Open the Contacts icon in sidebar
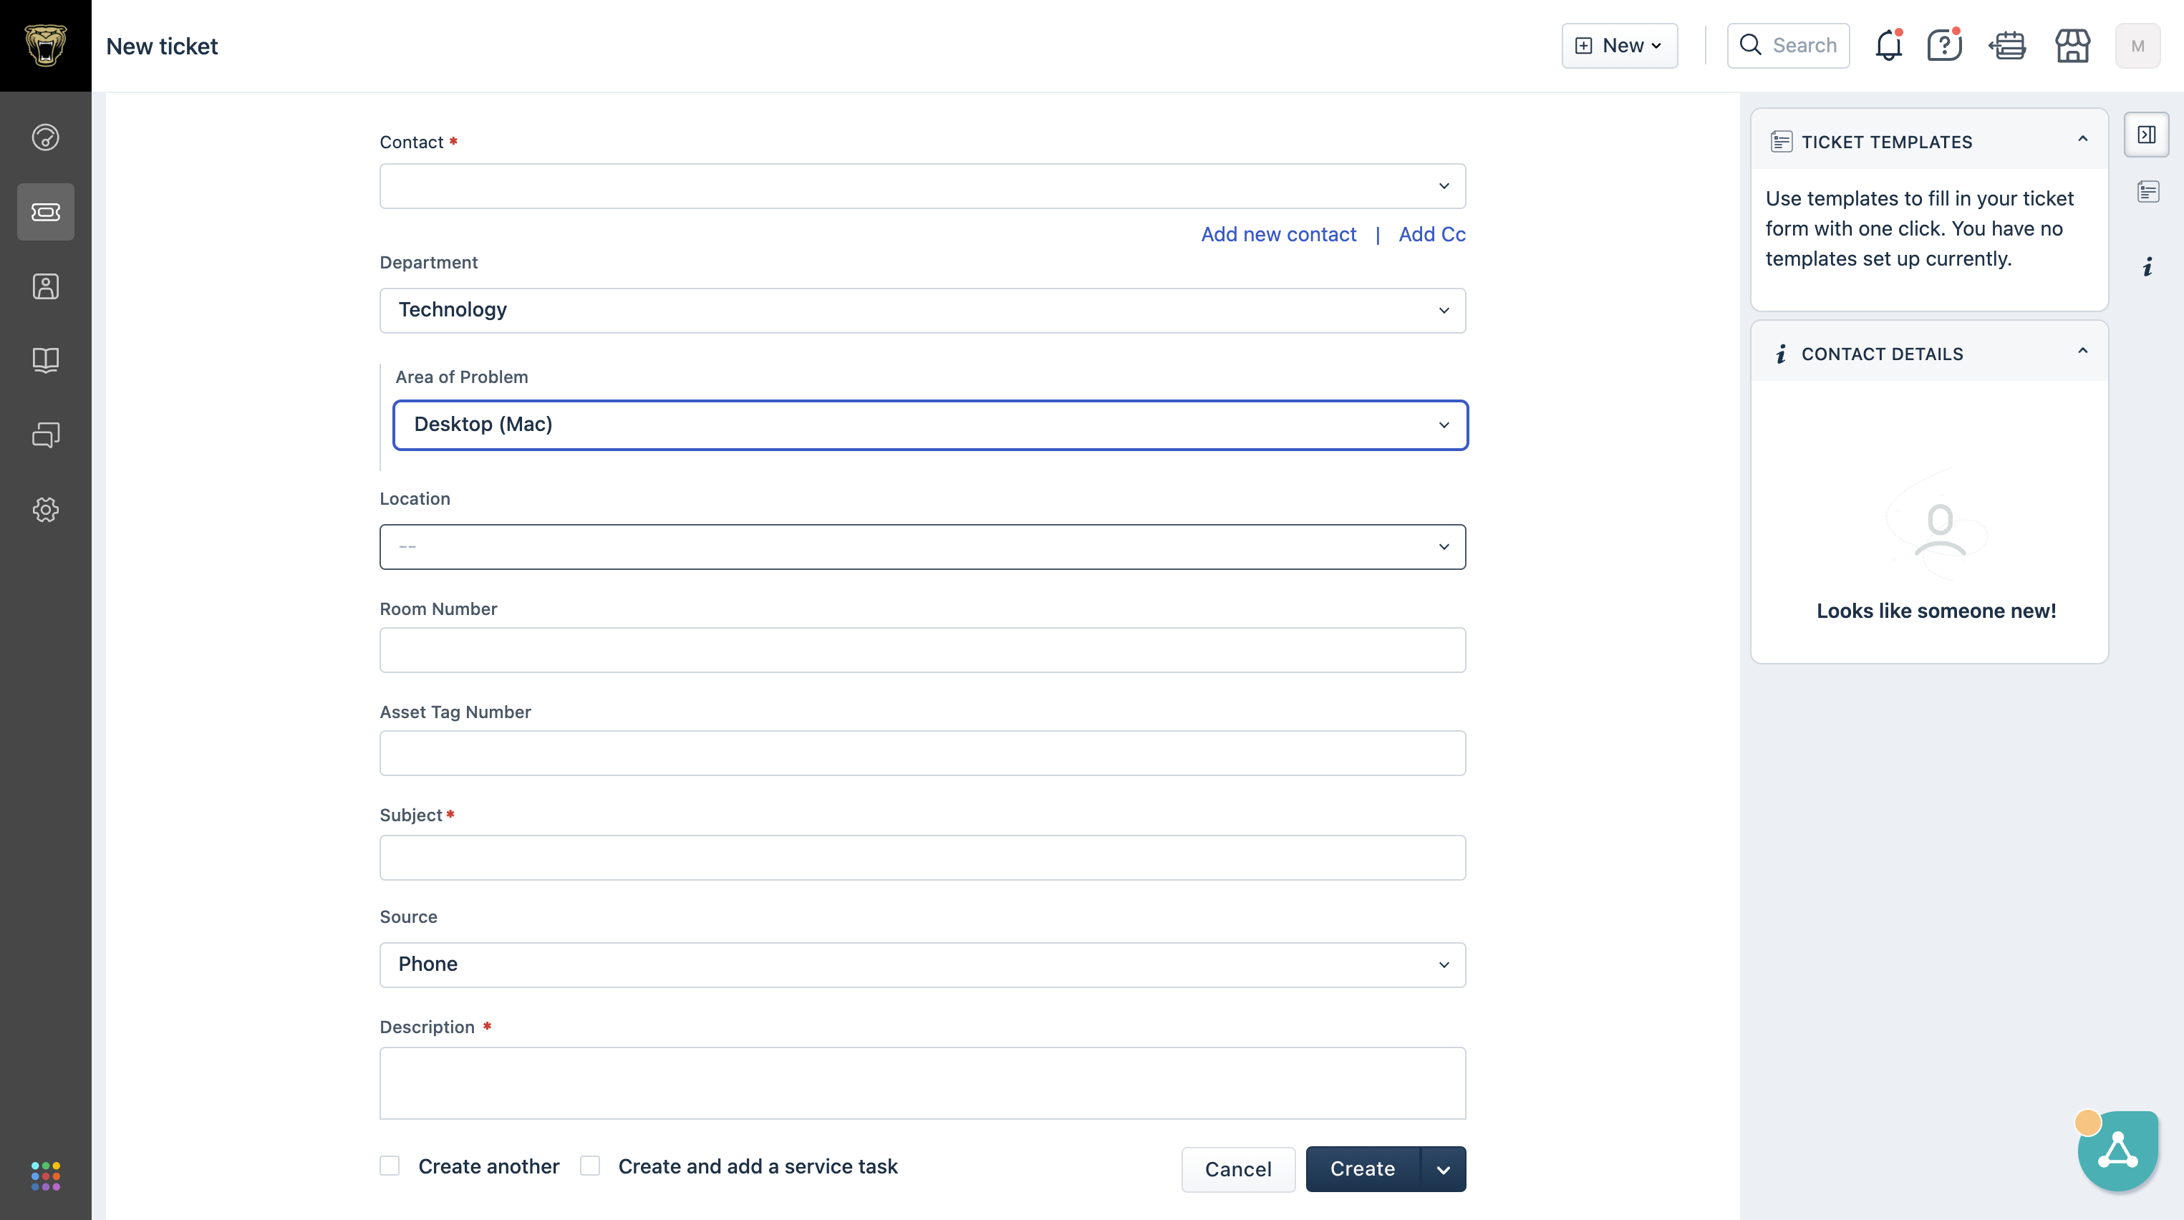The width and height of the screenshot is (2184, 1220). (x=46, y=286)
